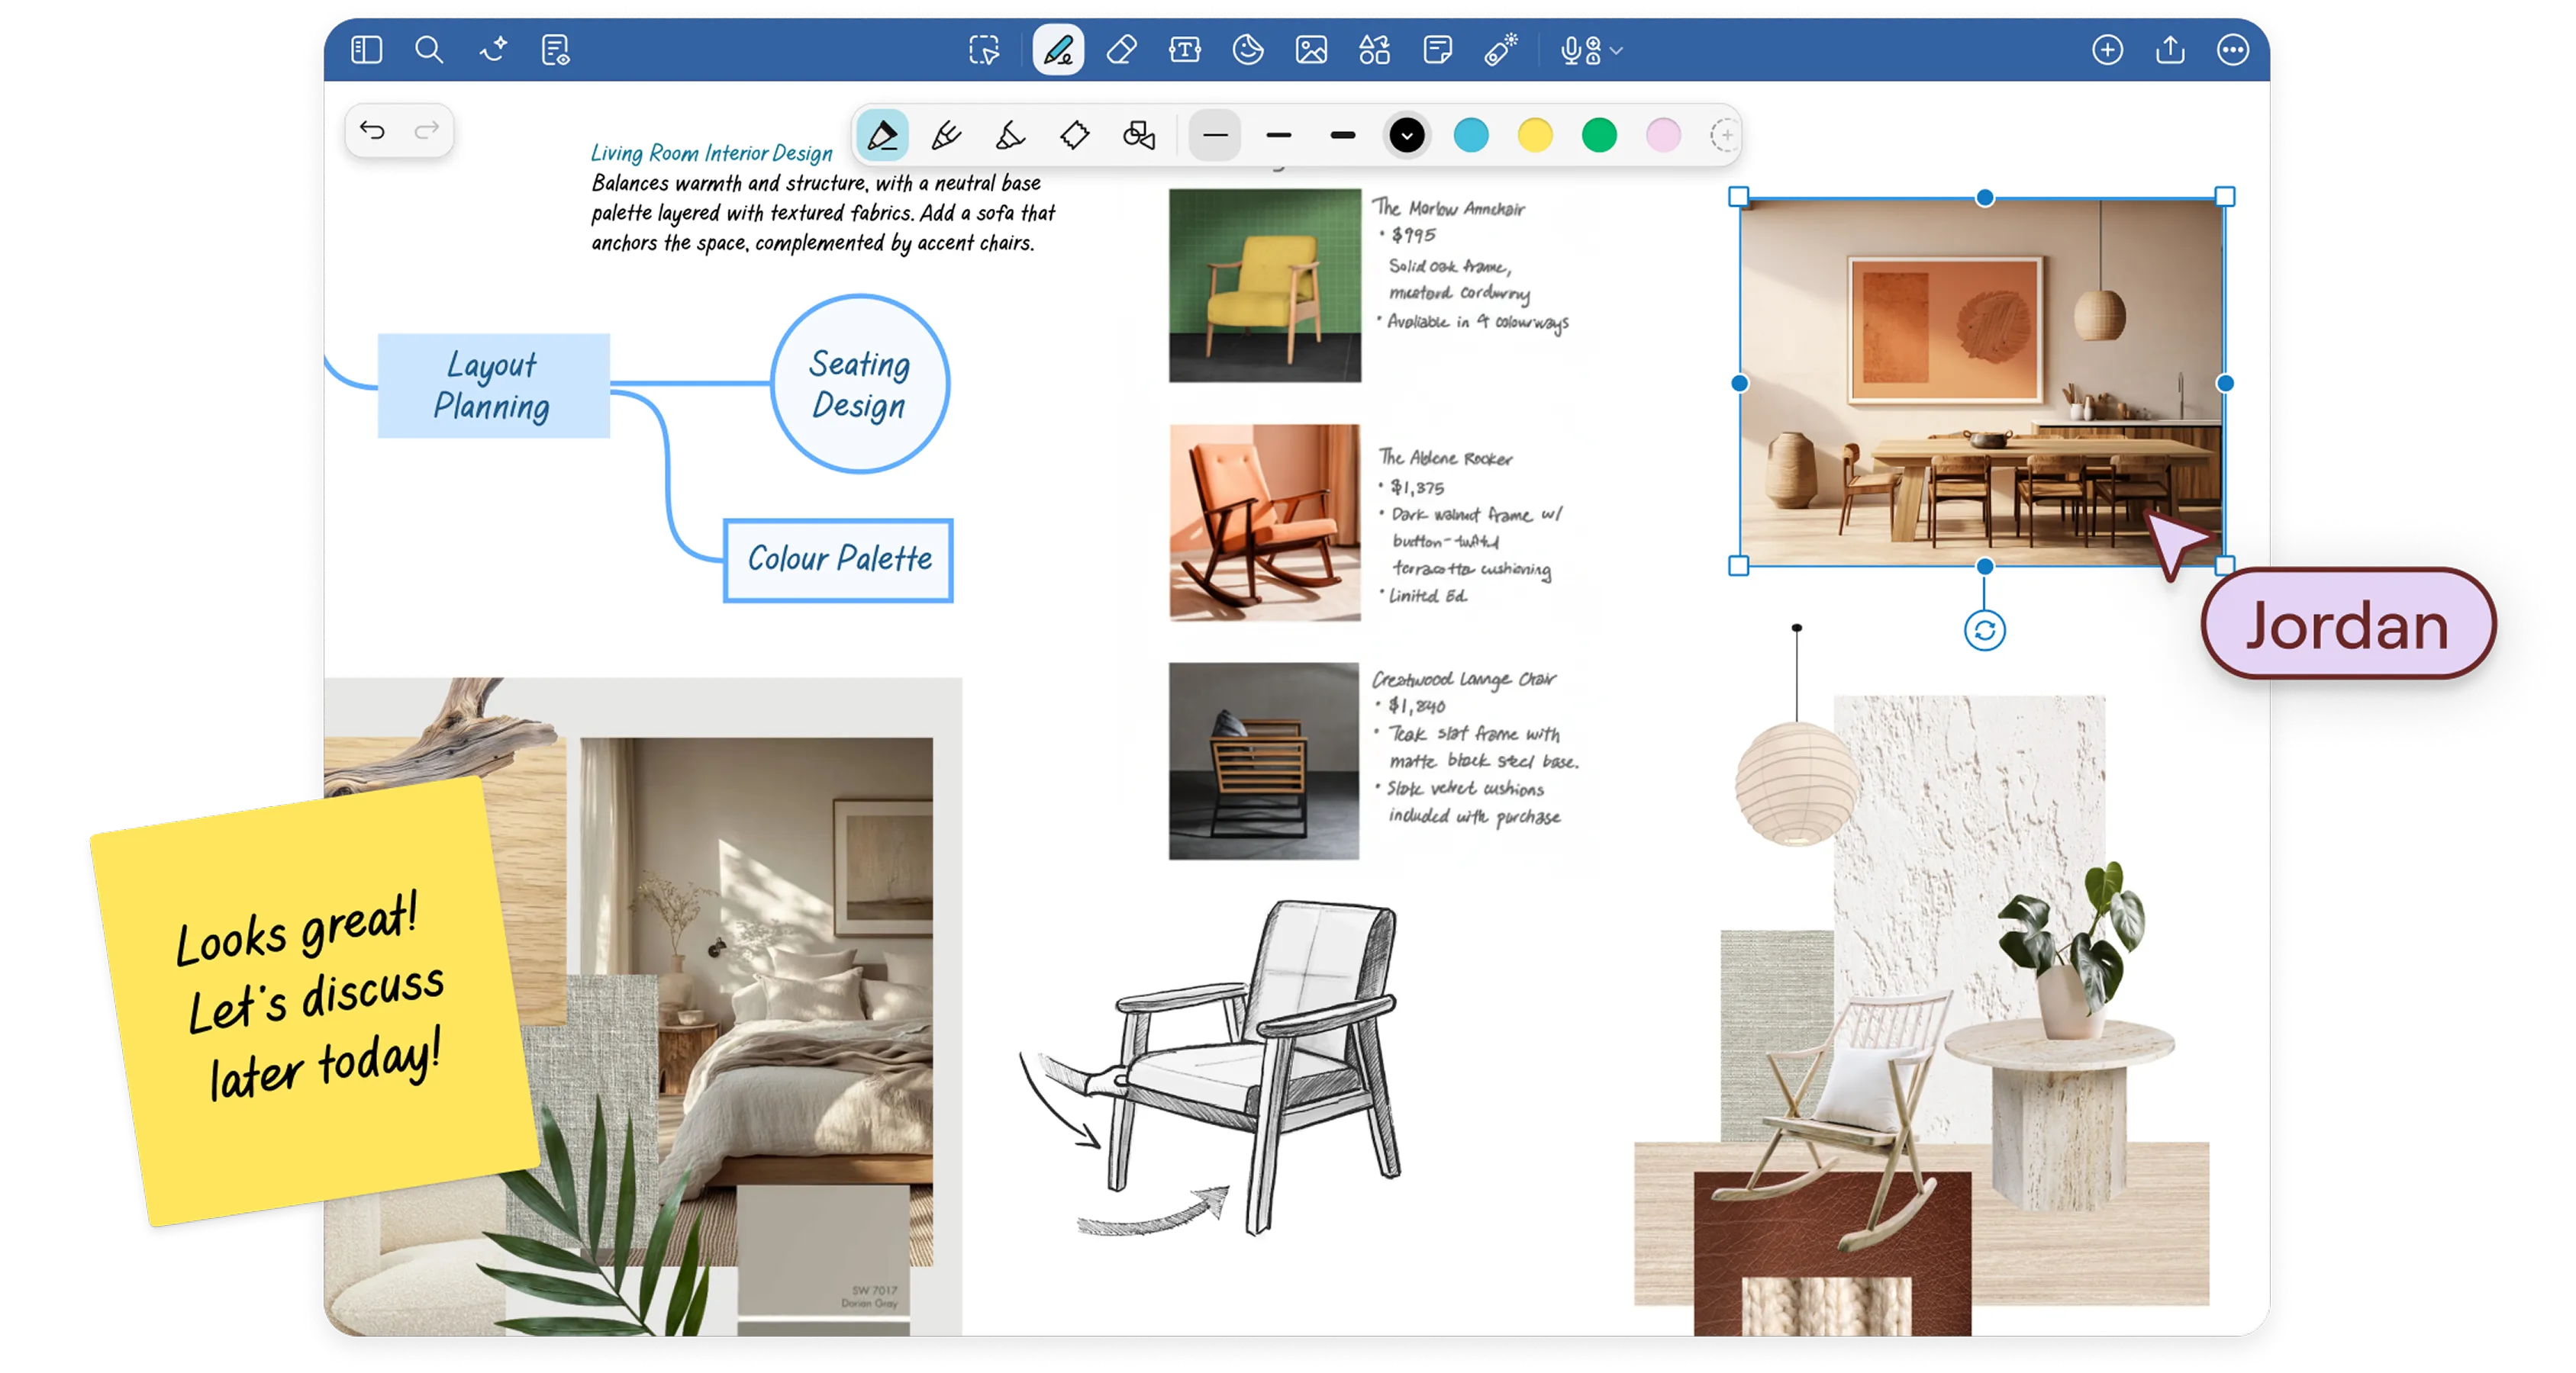Select the thinnest stroke width
The image size is (2576, 1373).
click(1215, 135)
